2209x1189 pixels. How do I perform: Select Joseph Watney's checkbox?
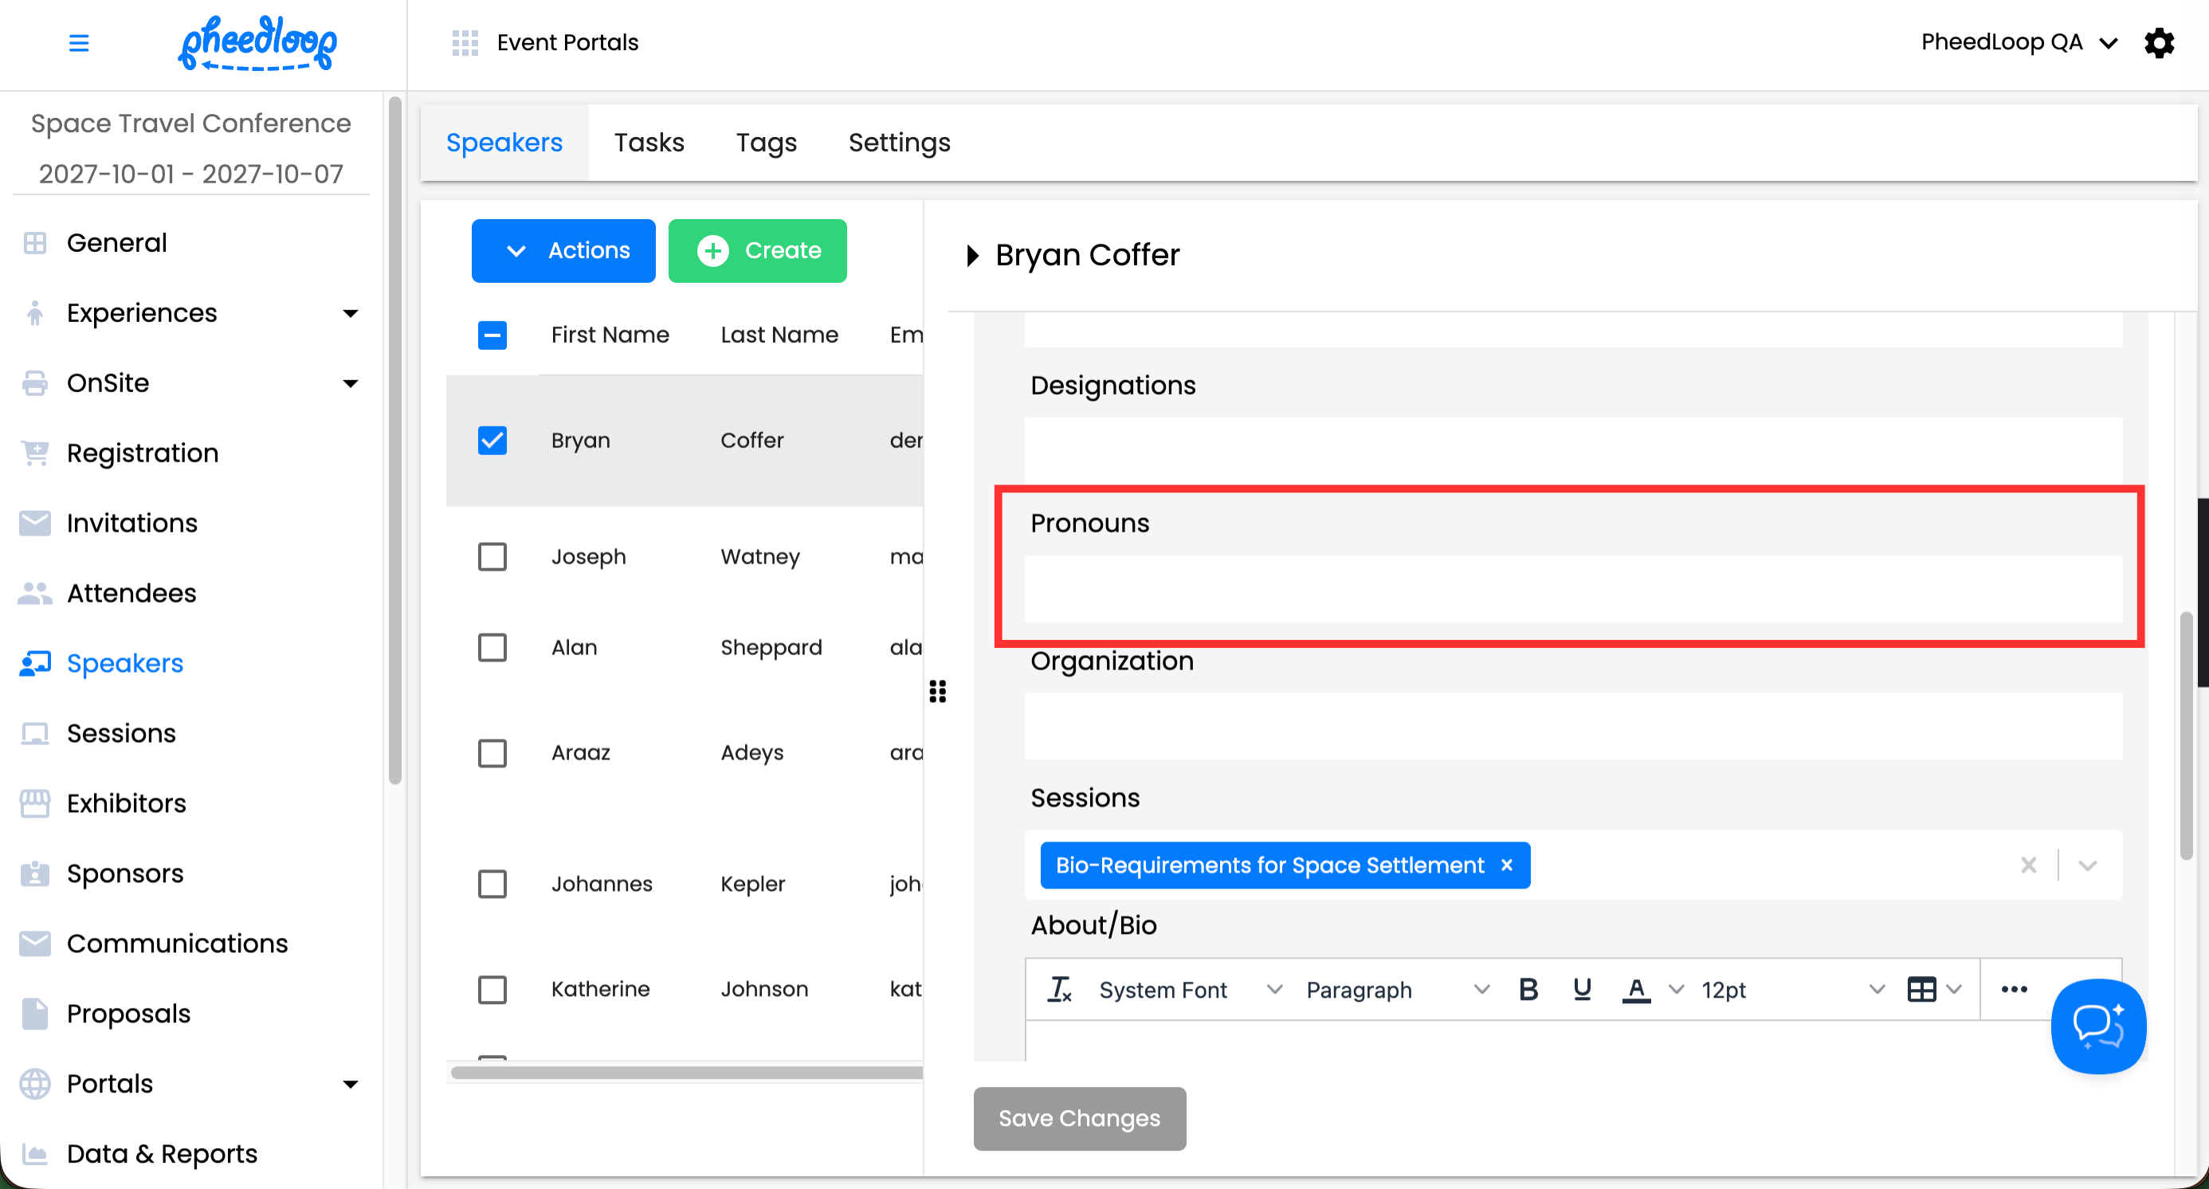click(492, 557)
